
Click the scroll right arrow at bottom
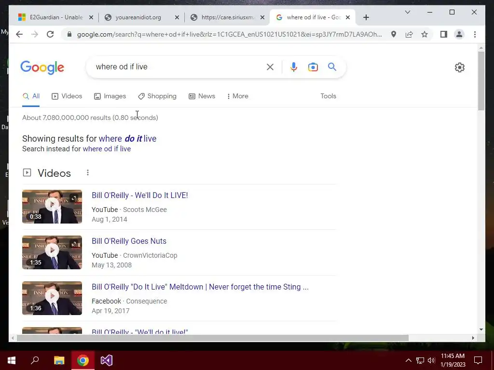click(x=473, y=338)
